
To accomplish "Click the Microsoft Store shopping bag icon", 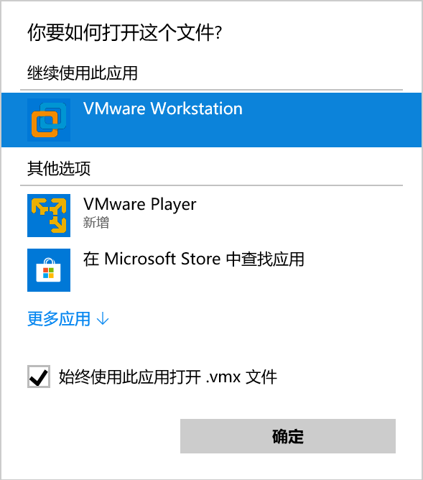I will tap(49, 270).
